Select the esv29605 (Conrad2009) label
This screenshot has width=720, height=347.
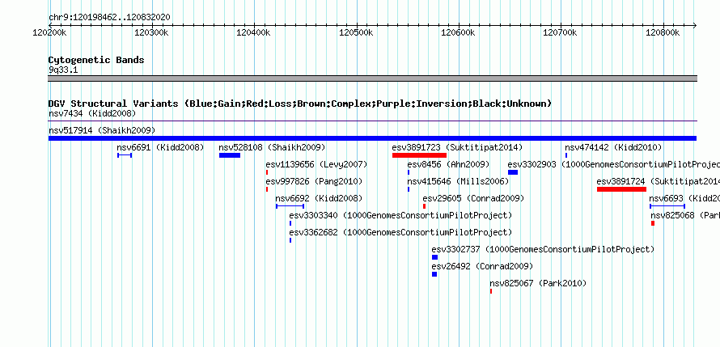473,198
